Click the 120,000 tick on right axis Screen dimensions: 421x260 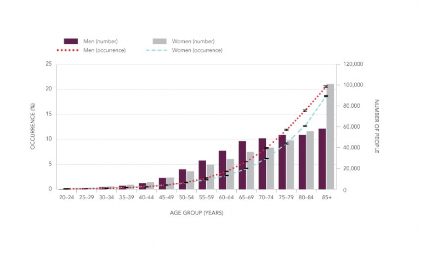point(352,65)
